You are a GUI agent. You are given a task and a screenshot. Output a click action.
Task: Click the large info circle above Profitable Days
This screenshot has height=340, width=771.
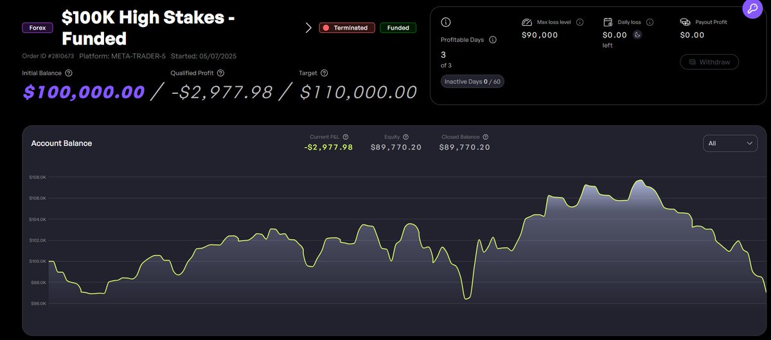point(446,22)
